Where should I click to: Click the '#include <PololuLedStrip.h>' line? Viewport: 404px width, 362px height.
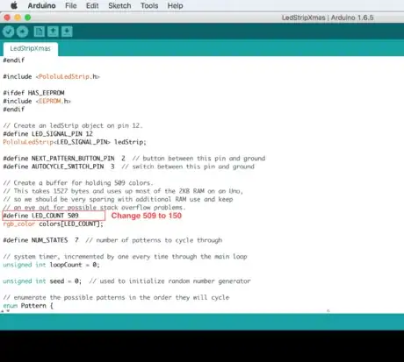(52, 76)
